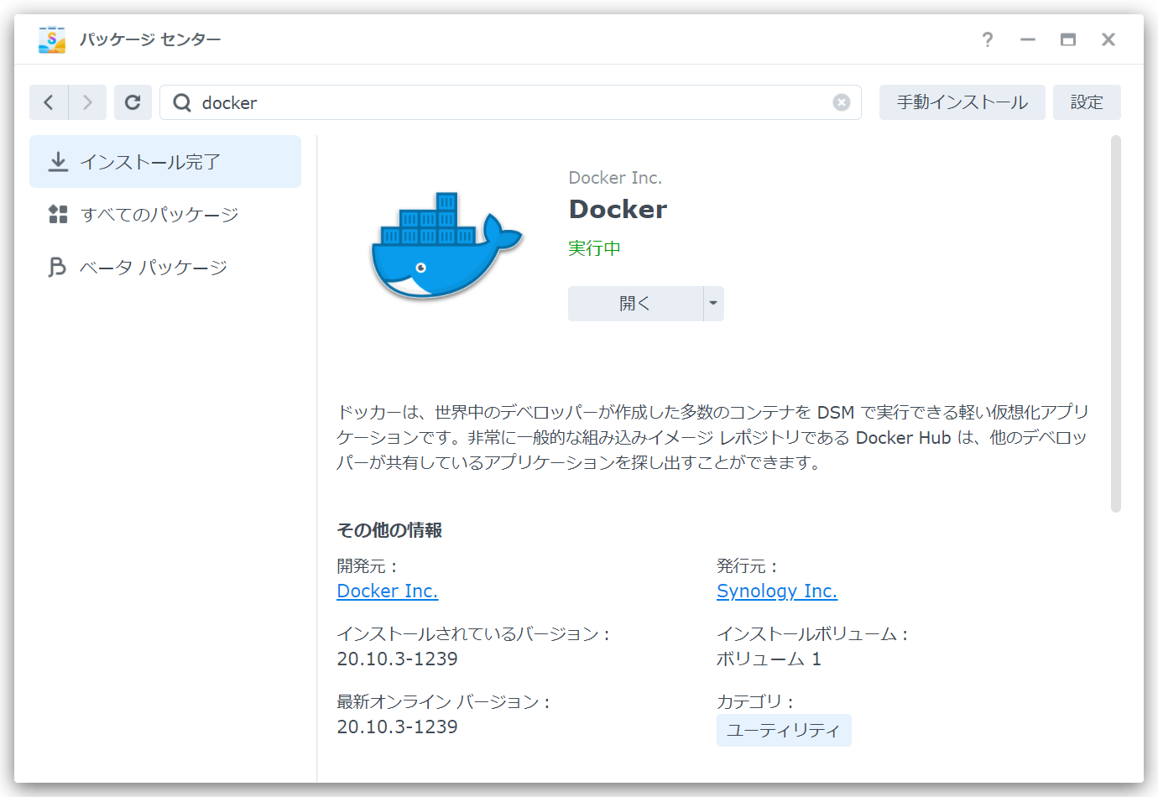Click the 開く button to open Docker

pyautogui.click(x=635, y=304)
